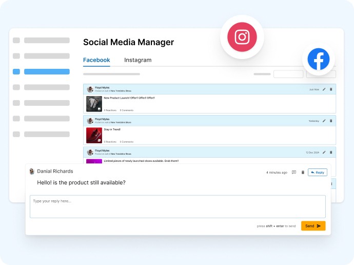Click "0 Comments" under New Product Launch post
This screenshot has height=265, width=354.
(127, 110)
